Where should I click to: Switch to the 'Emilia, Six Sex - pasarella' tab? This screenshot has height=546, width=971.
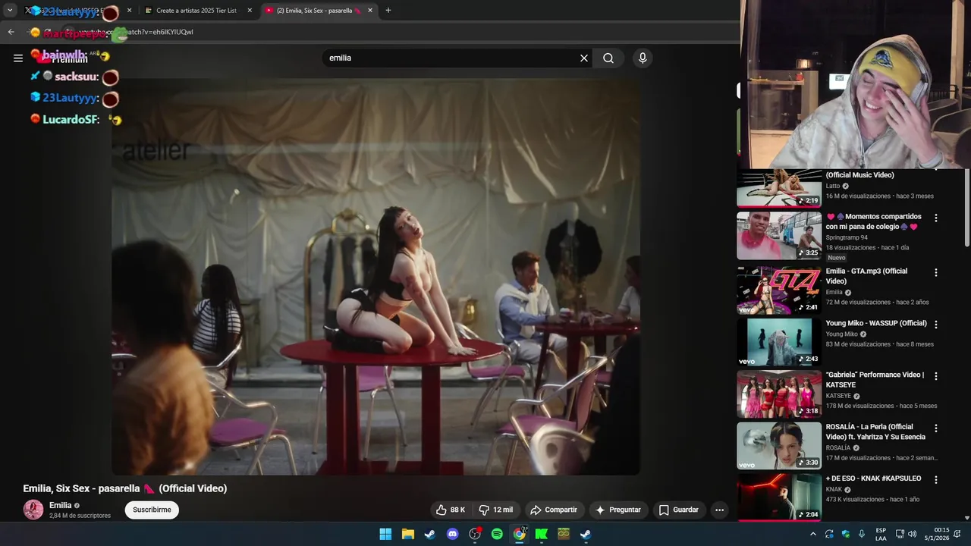(x=319, y=11)
